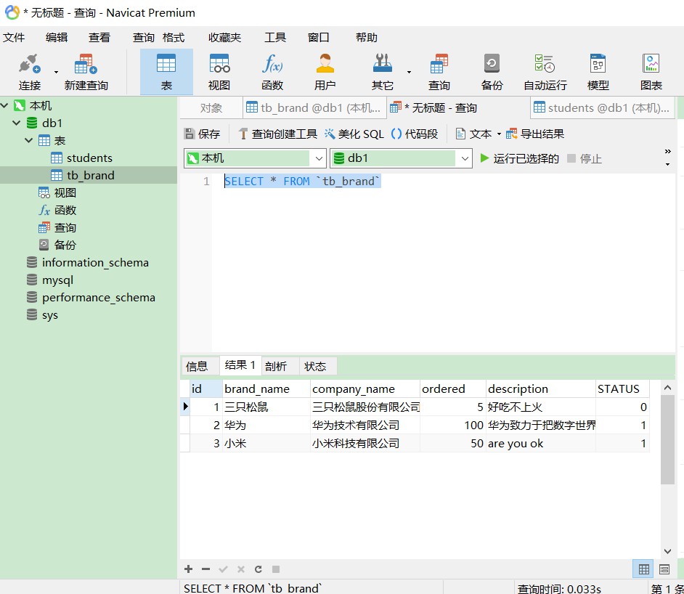This screenshot has width=684, height=594.
Task: Click the 停止 stop button
Action: [585, 158]
